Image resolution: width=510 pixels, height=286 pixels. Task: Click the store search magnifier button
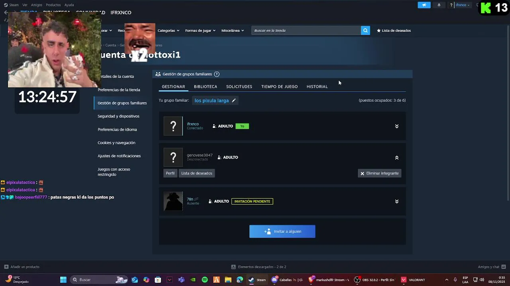pos(365,31)
